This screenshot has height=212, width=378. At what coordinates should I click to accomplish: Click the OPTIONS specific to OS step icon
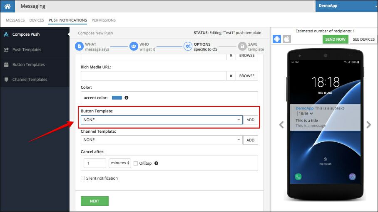point(188,46)
